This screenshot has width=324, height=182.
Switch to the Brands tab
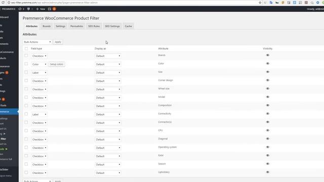(x=47, y=26)
